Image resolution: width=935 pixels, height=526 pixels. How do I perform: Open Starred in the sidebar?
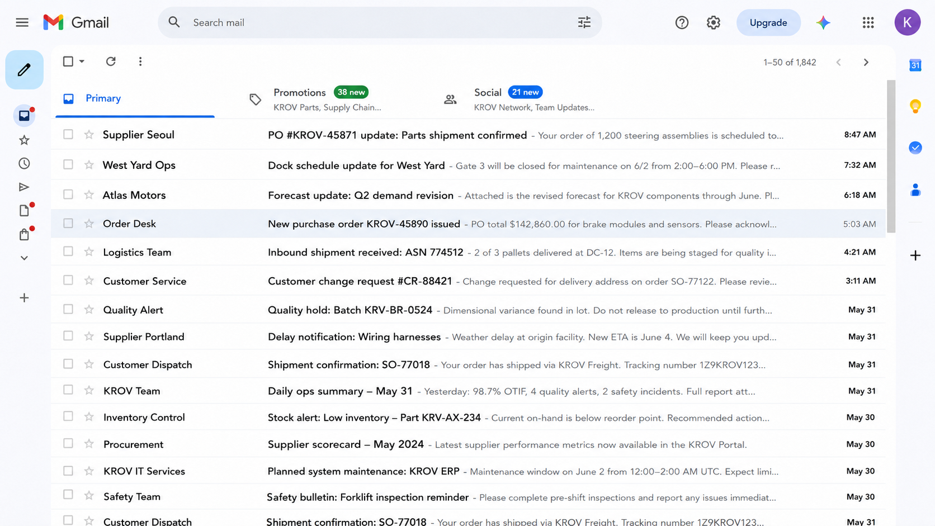[24, 140]
